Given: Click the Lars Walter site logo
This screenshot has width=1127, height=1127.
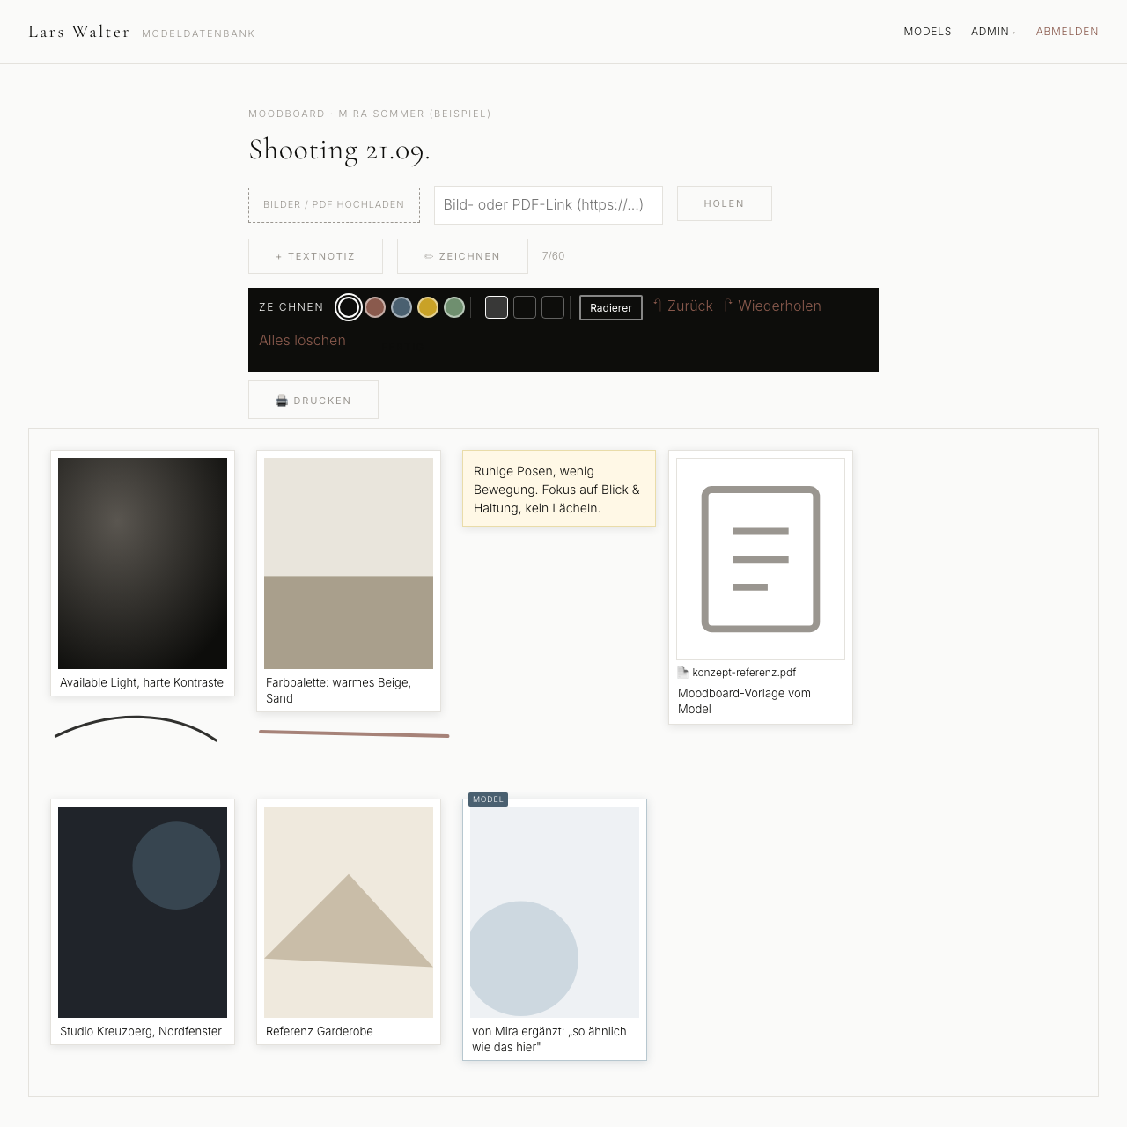Looking at the screenshot, I should tap(78, 32).
